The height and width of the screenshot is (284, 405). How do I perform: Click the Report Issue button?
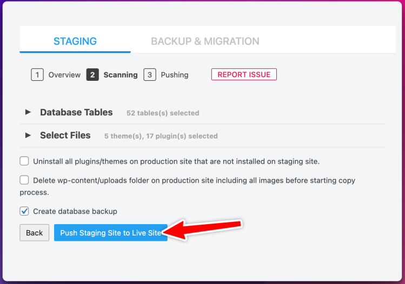(x=244, y=74)
